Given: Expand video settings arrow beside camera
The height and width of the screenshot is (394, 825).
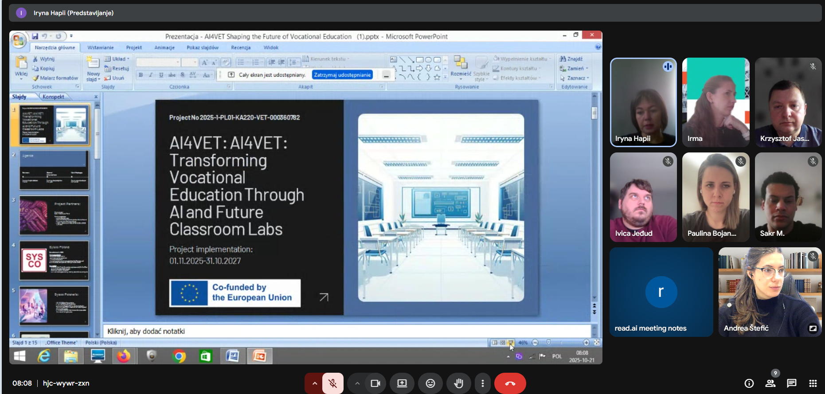Looking at the screenshot, I should point(357,383).
